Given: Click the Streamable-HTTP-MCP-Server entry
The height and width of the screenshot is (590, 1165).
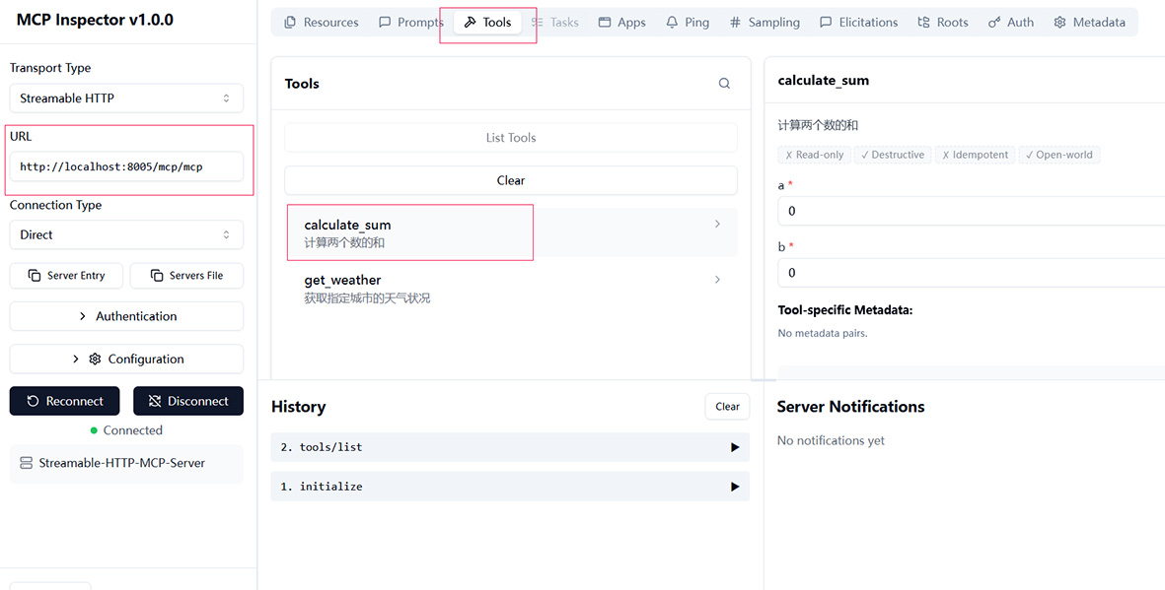Looking at the screenshot, I should click(126, 463).
